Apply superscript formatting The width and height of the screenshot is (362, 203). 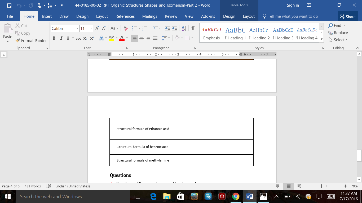pyautogui.click(x=92, y=38)
